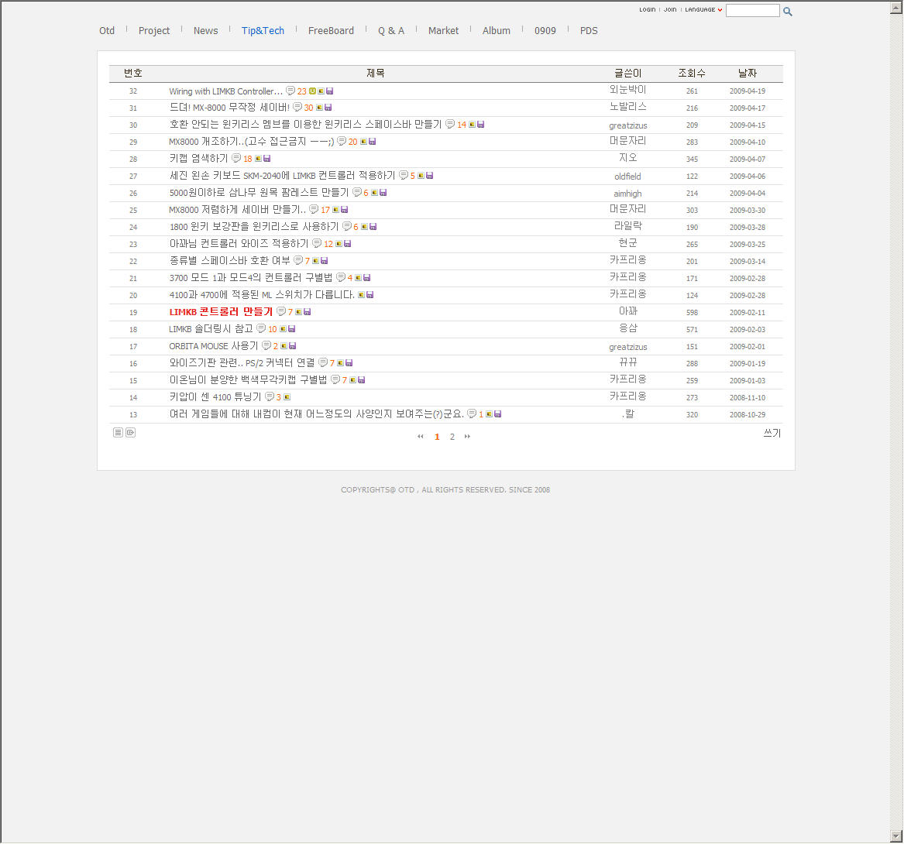The width and height of the screenshot is (904, 844).
Task: Click image icon on row 21 3700 모드 post
Action: tap(358, 278)
